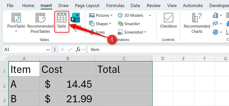Select column D header

(x=163, y=59)
